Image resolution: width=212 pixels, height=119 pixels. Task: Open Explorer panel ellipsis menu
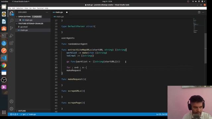[x=47, y=12]
